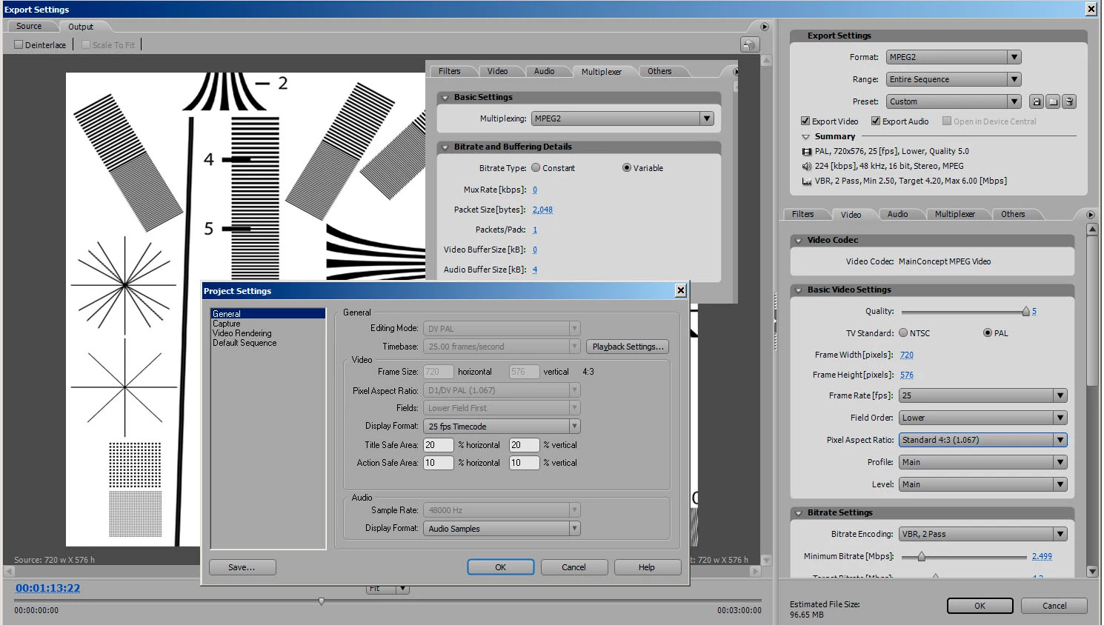Image resolution: width=1104 pixels, height=625 pixels.
Task: Open the preview zoom Fit dropdown
Action: [x=388, y=589]
